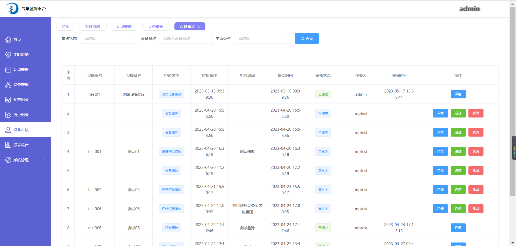Click the 测试删除 reason cell in row 8
516x246 pixels.
247,228
